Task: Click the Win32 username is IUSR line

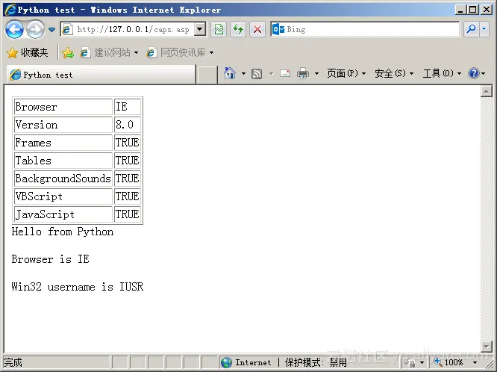Action: pyautogui.click(x=78, y=287)
